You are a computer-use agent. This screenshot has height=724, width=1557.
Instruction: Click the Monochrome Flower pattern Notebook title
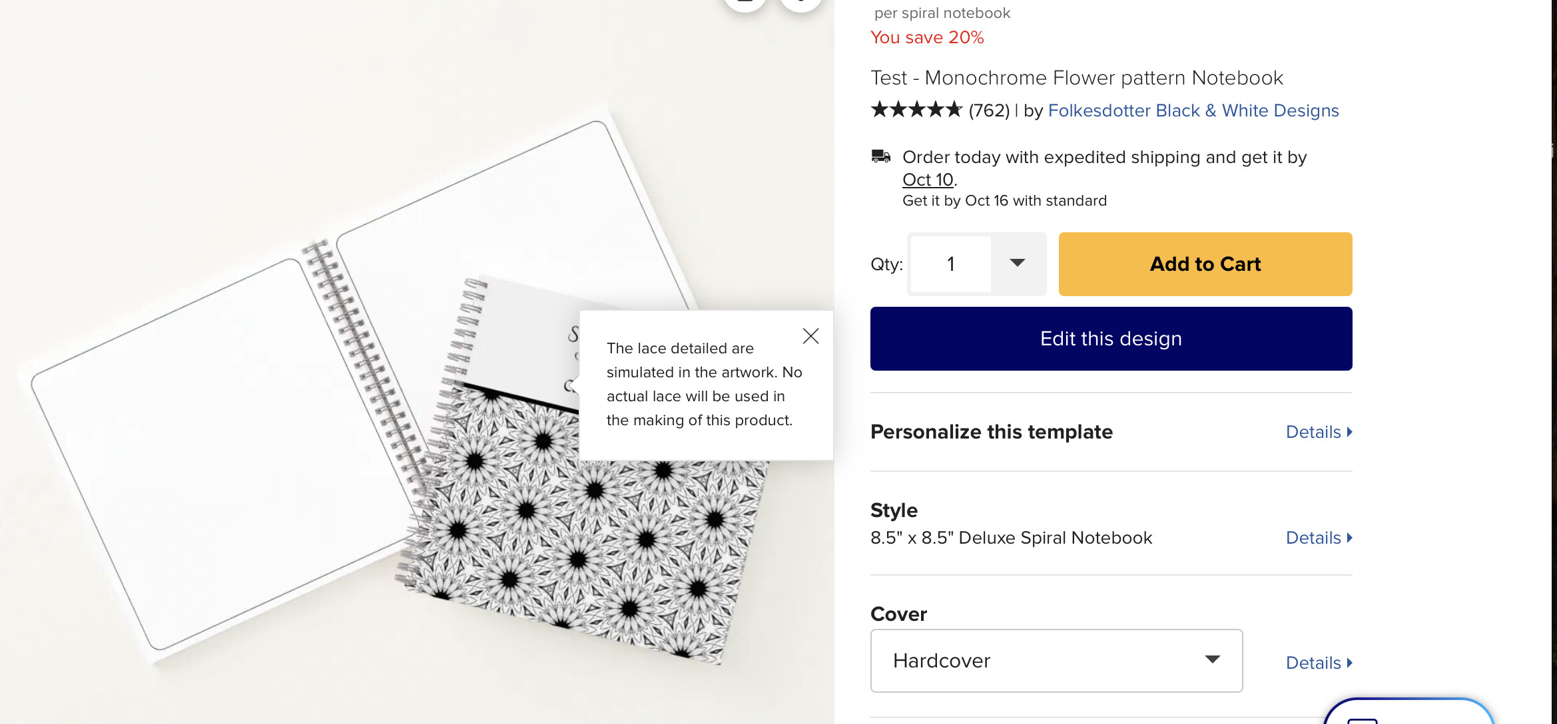coord(1077,78)
